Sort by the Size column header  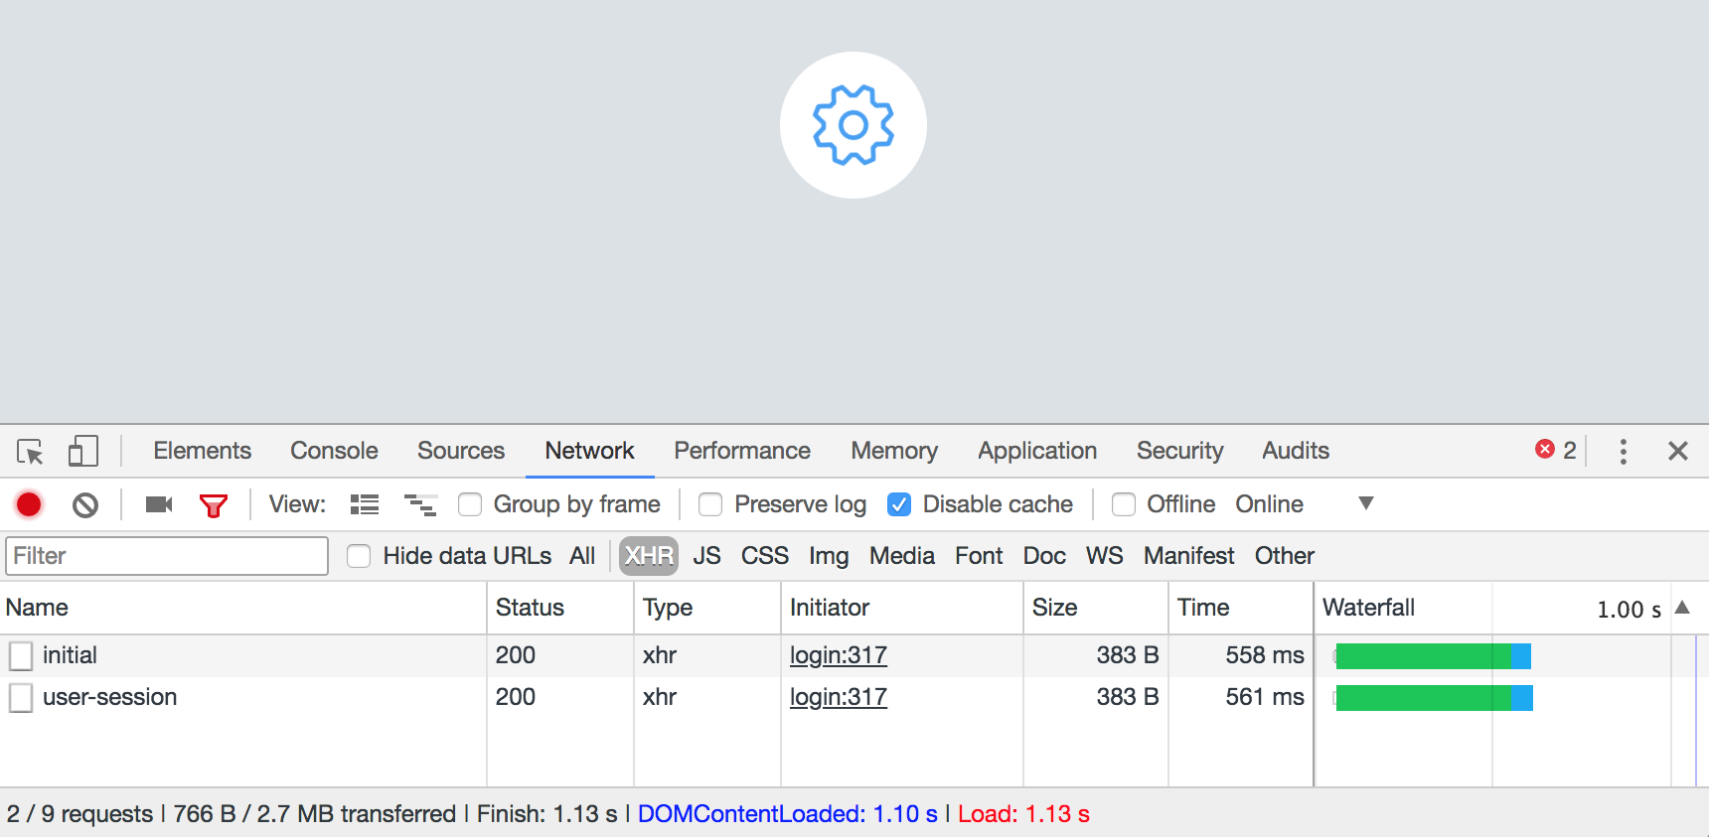pos(1096,608)
